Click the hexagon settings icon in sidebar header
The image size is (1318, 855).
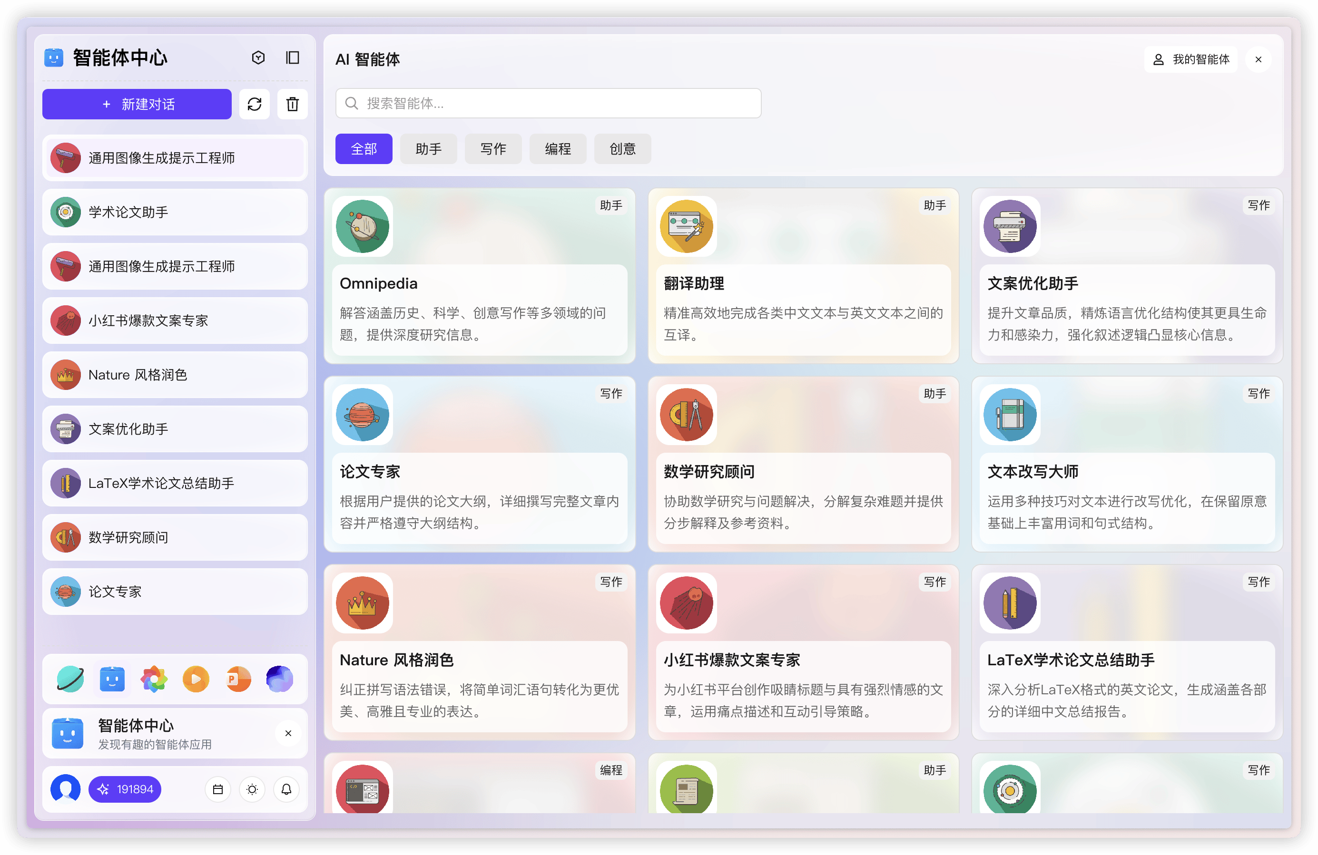click(258, 58)
